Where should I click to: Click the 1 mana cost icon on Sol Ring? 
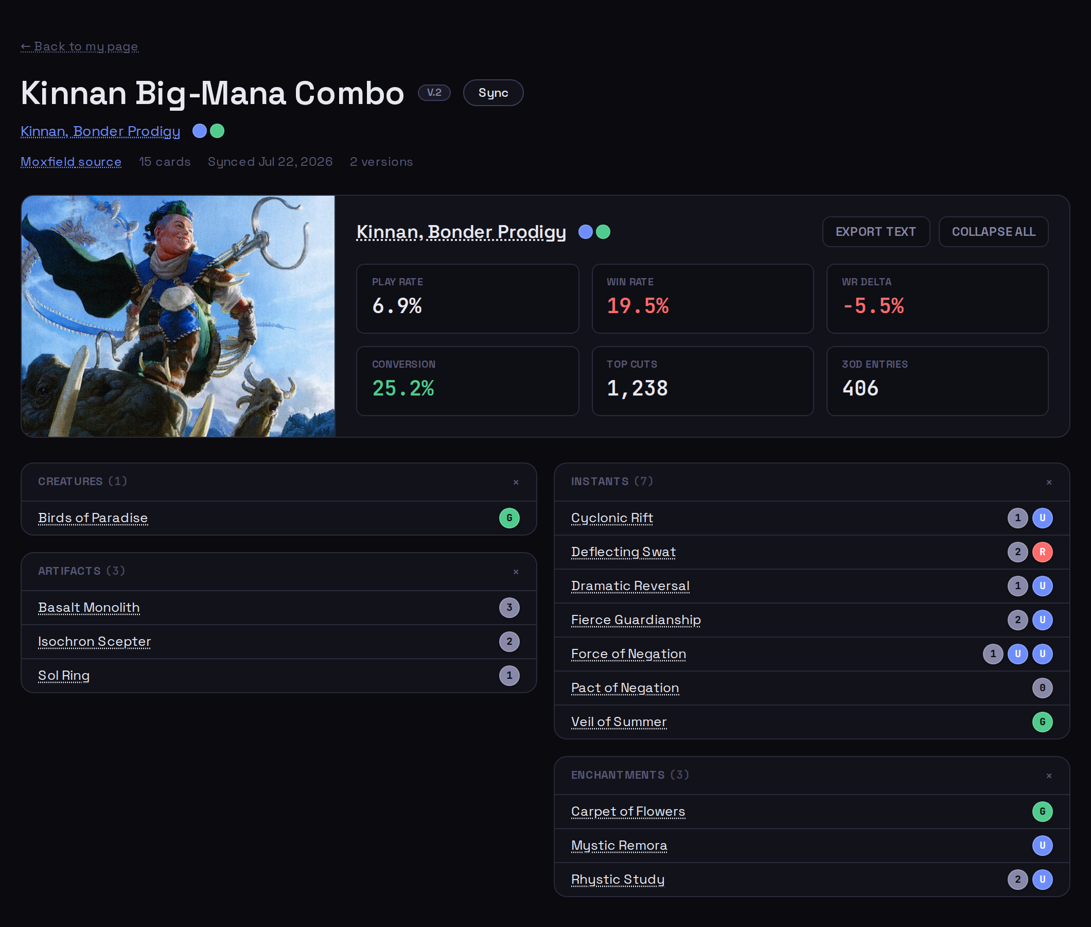click(x=509, y=676)
